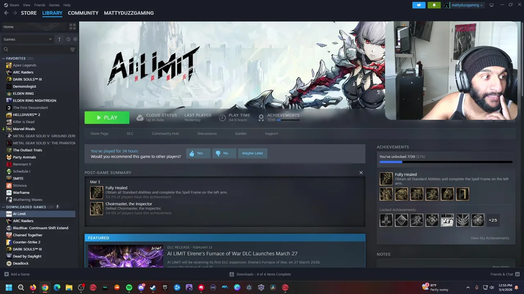Screen dimensions: 524x294
Task: Open Epic Games launcher from the taskbar
Action: coord(165,287)
